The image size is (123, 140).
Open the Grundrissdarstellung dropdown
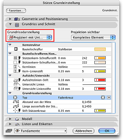(30, 37)
